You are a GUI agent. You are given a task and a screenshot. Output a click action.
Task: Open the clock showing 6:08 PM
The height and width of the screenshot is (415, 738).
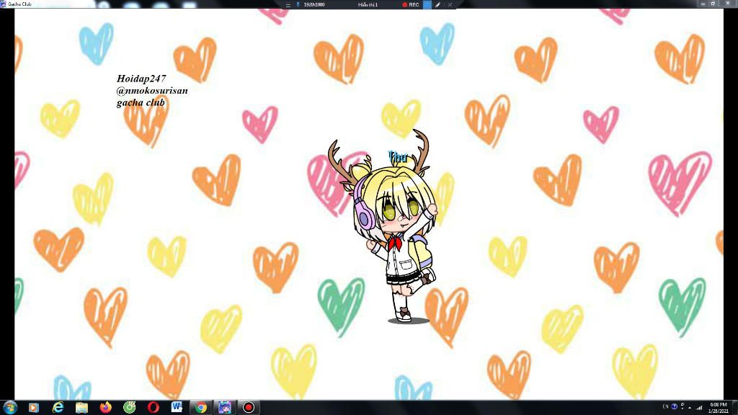coord(719,408)
